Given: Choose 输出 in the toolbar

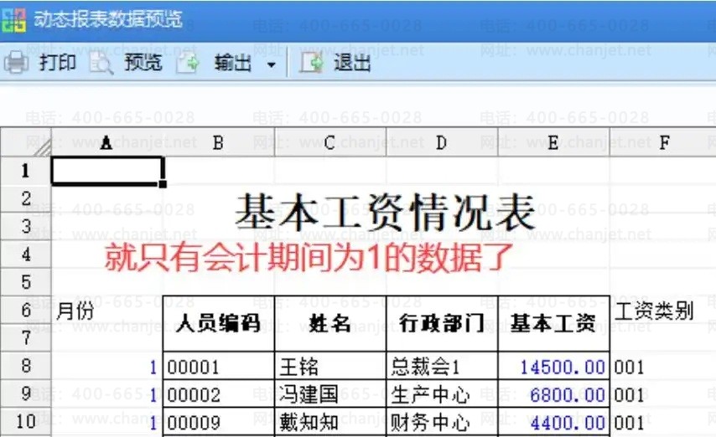Looking at the screenshot, I should coord(232,63).
